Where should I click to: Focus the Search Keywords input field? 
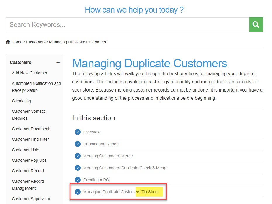point(127,25)
